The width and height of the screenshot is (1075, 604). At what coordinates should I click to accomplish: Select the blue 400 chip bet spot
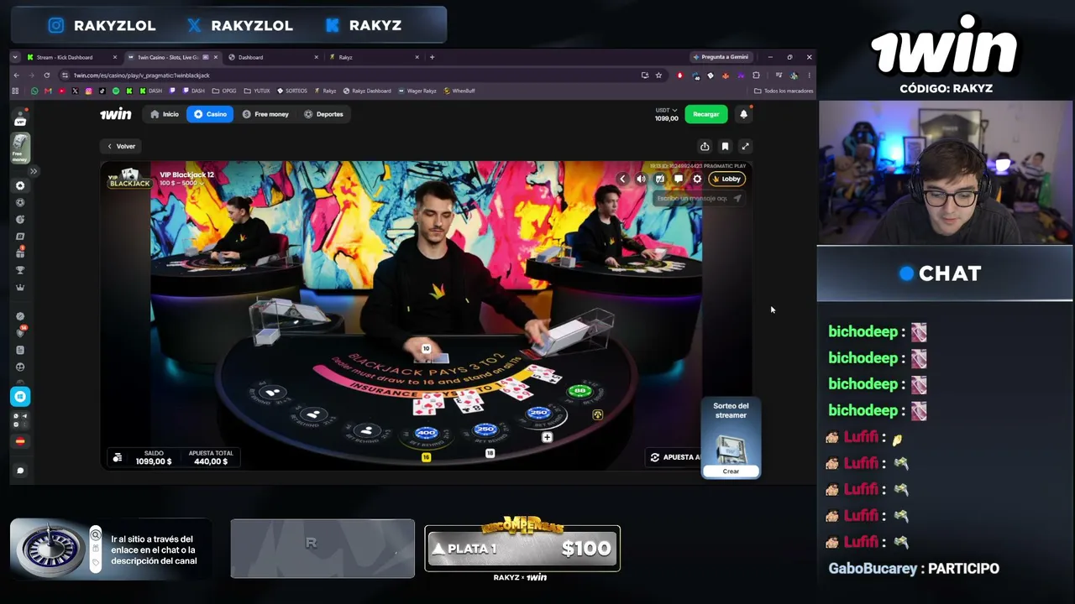pyautogui.click(x=427, y=433)
